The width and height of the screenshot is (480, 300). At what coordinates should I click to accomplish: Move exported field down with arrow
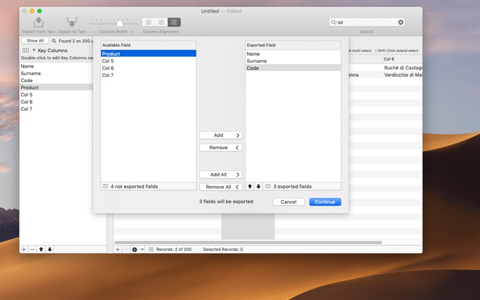[259, 187]
